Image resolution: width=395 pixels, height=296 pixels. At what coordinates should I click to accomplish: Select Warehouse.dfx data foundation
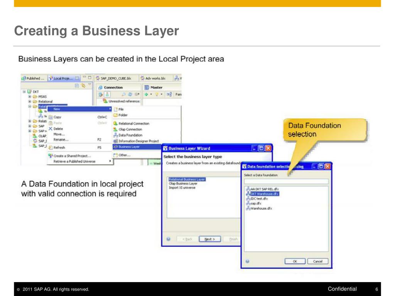259,209
